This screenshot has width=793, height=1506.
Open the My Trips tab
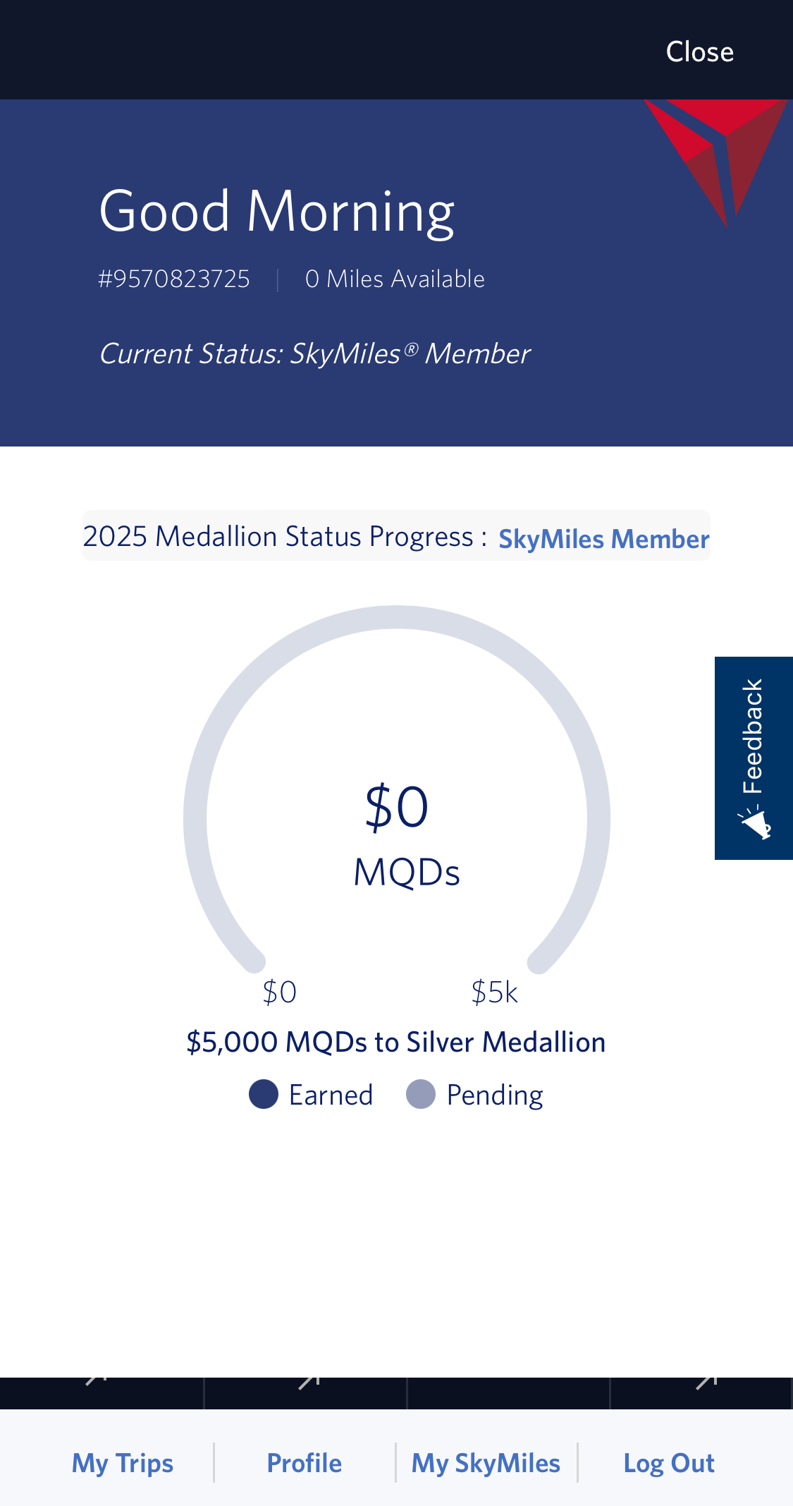[x=123, y=1463]
